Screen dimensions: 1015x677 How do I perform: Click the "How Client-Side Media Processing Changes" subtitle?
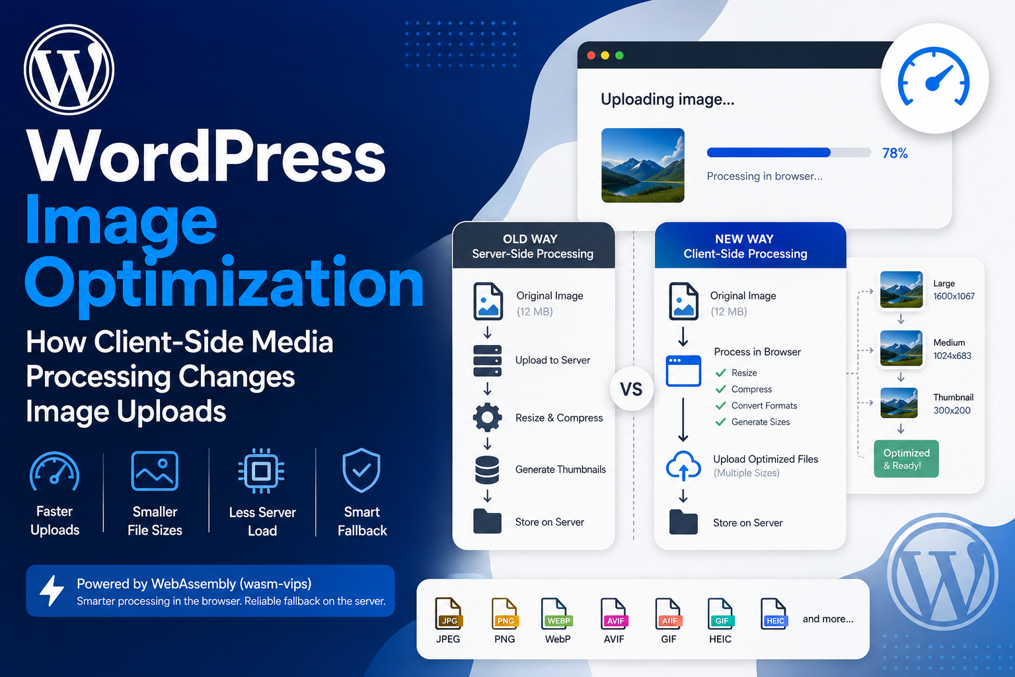click(180, 359)
